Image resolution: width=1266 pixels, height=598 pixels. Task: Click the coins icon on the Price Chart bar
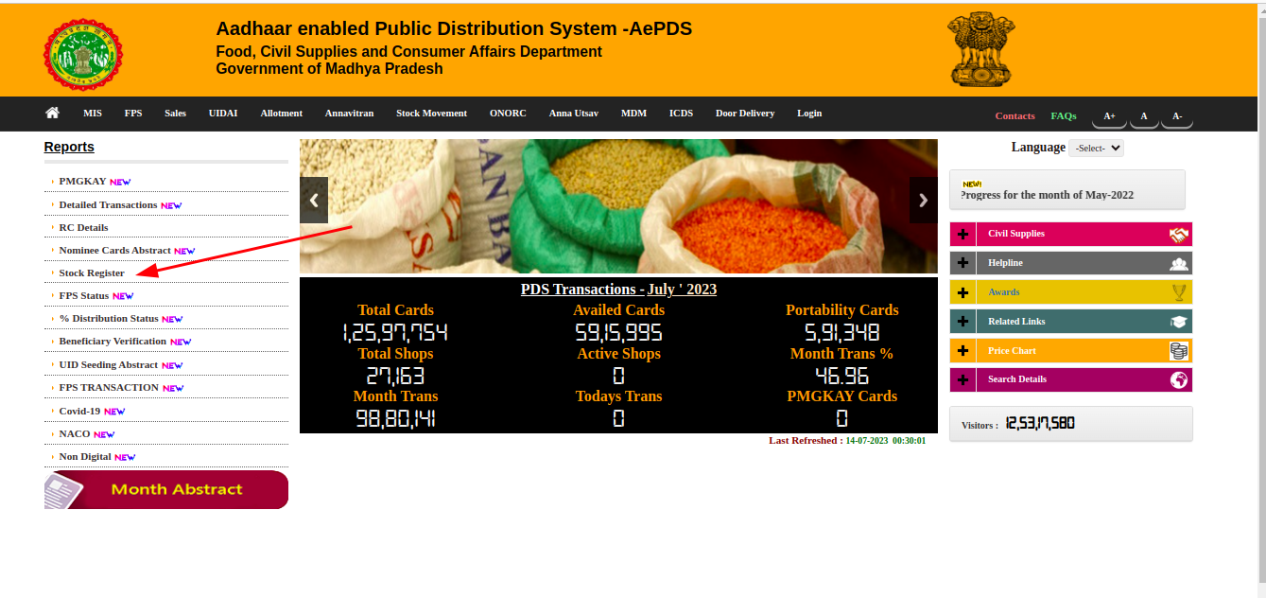[1177, 350]
